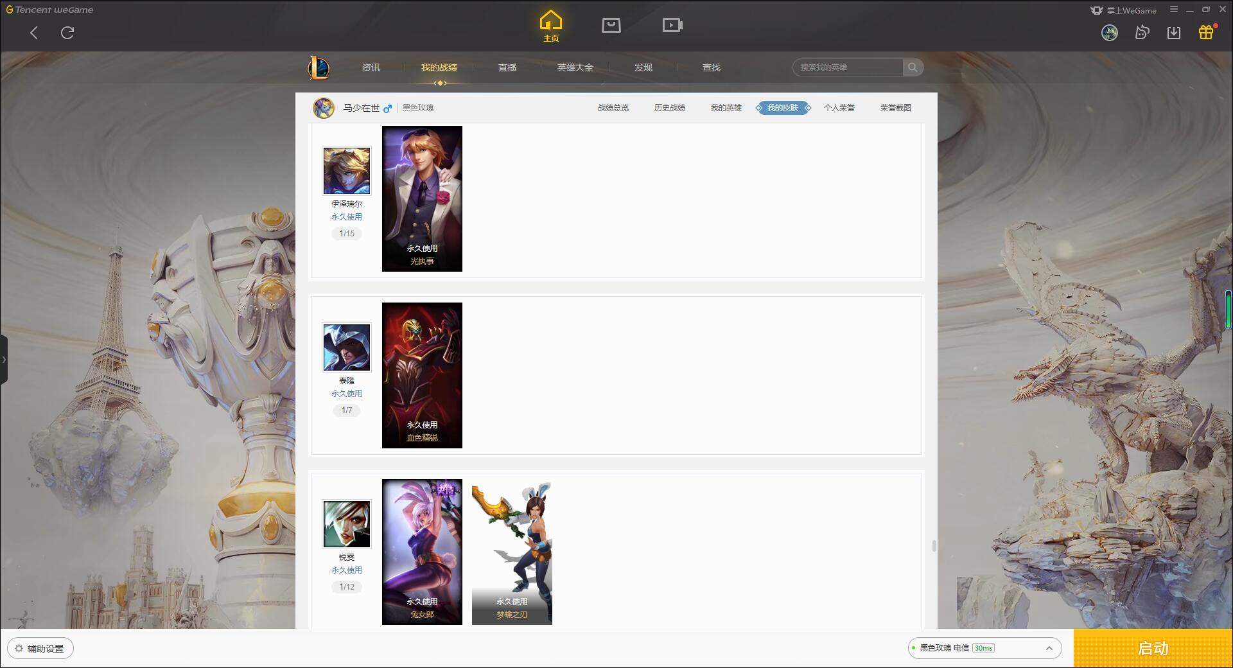Open the download manager icon
1233x668 pixels.
(1174, 33)
